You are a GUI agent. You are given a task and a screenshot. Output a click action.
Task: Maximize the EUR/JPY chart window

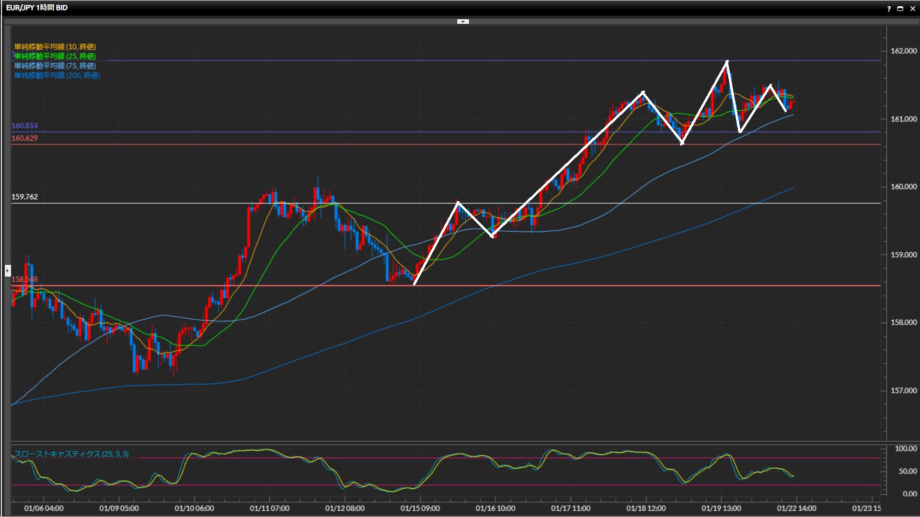(900, 9)
